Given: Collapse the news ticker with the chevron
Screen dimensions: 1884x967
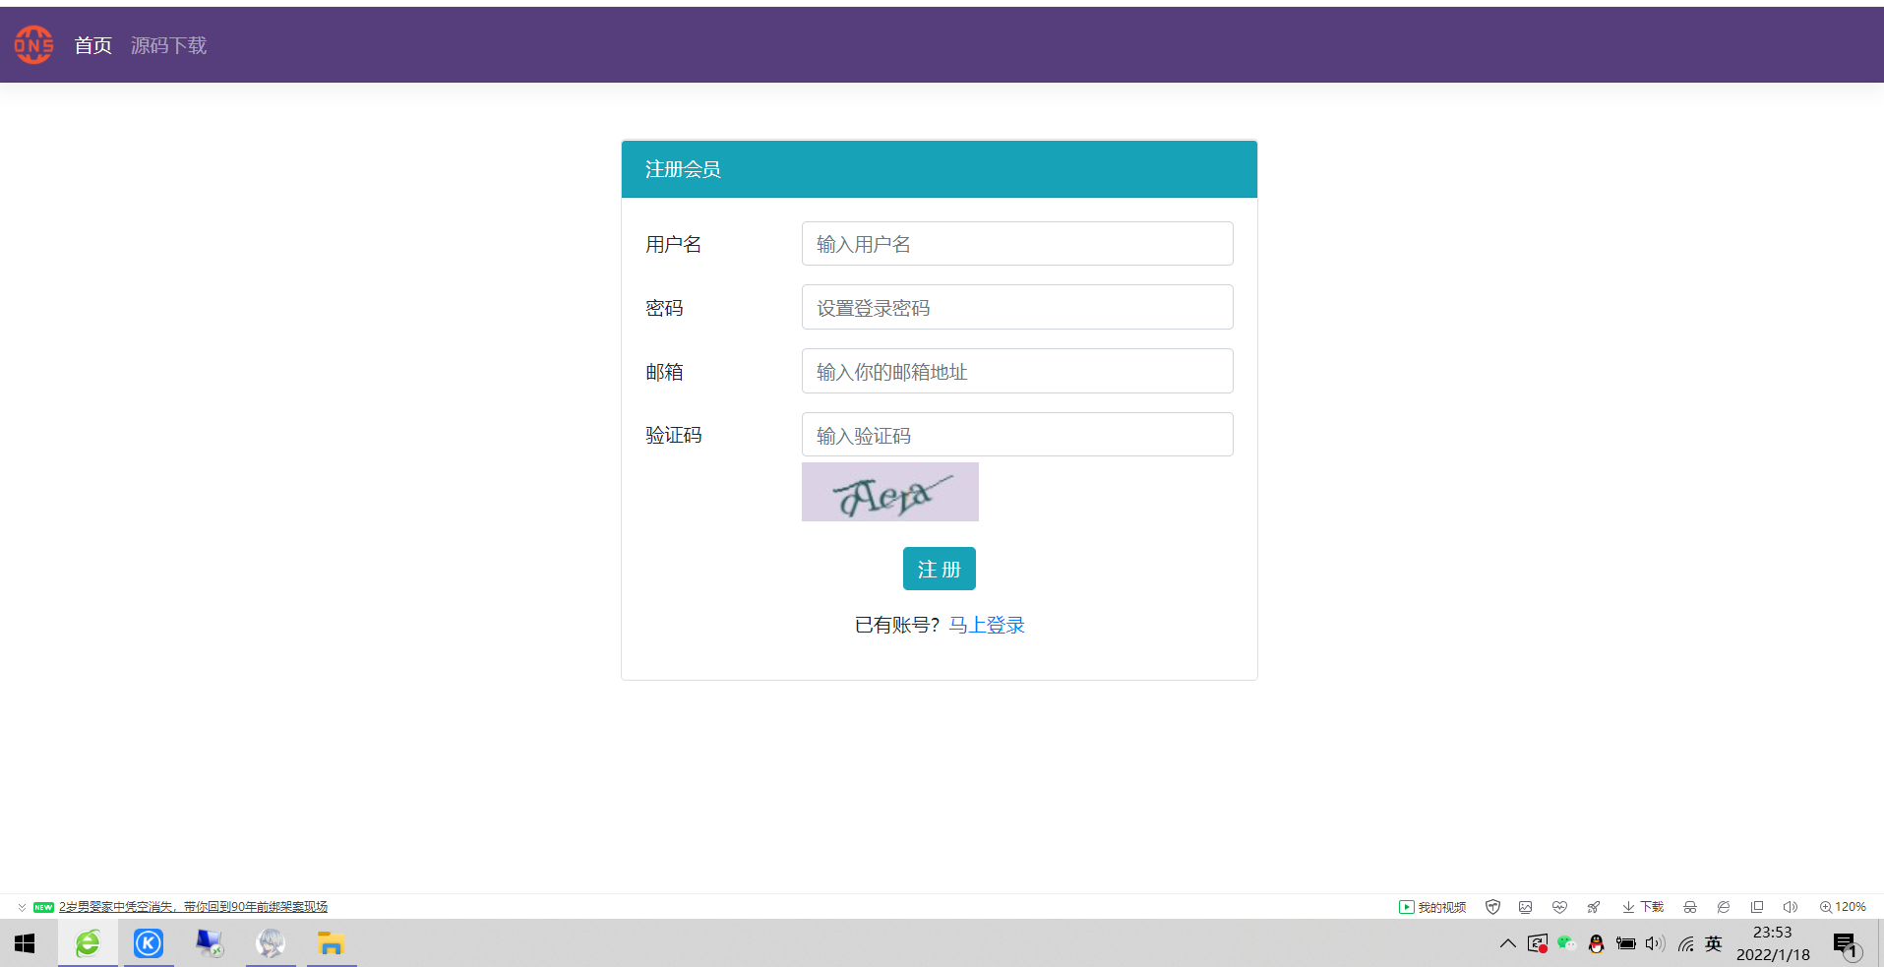Looking at the screenshot, I should (x=21, y=906).
